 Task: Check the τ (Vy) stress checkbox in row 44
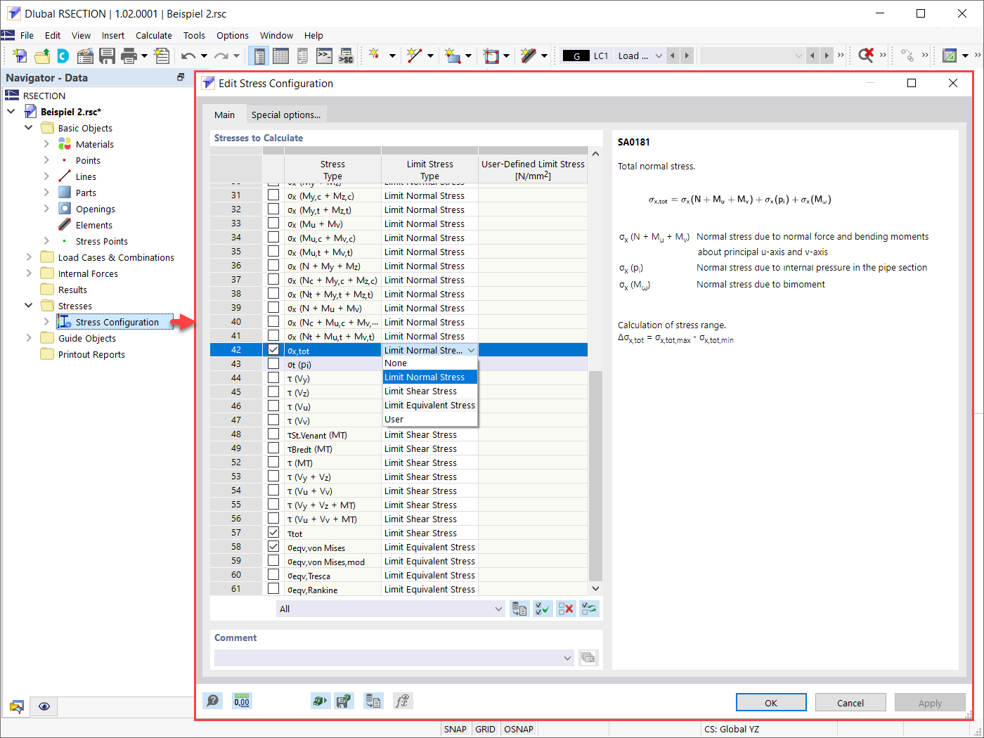273,377
